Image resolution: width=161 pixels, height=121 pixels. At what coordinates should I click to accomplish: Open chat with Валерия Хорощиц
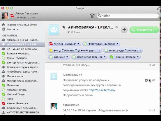click(22, 53)
